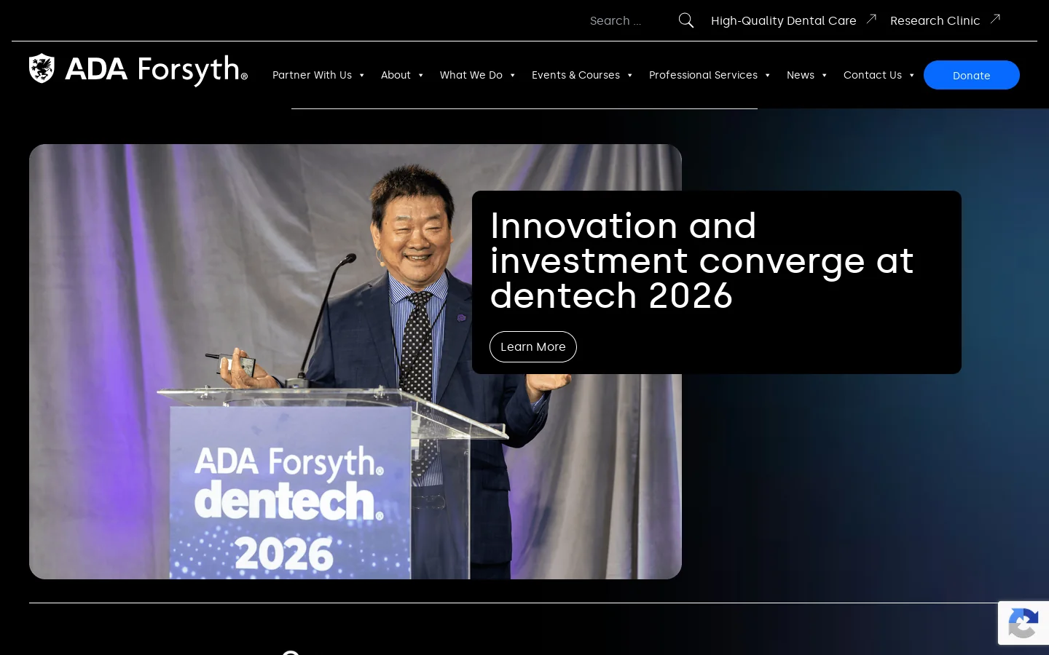The height and width of the screenshot is (655, 1049).
Task: Open the What We Do menu
Action: [471, 75]
